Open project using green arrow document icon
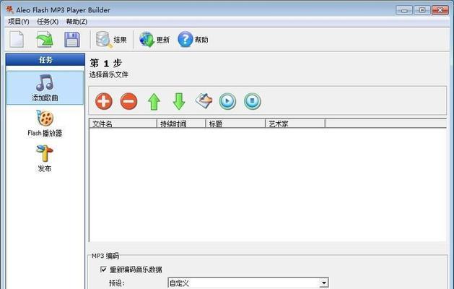The height and width of the screenshot is (289, 454). coord(44,39)
